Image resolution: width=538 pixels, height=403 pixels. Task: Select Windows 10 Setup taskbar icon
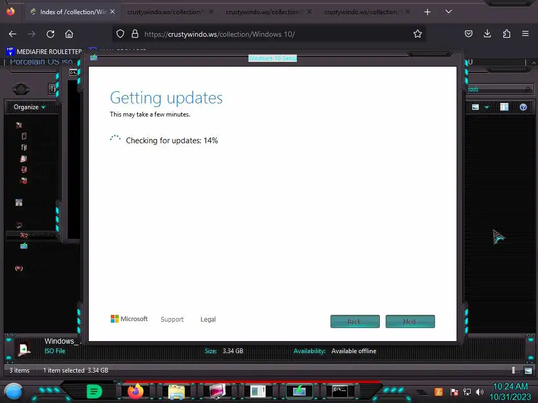299,391
